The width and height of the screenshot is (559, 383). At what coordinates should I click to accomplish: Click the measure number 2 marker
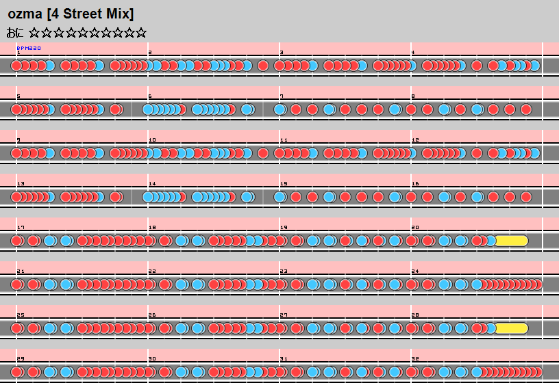point(150,53)
